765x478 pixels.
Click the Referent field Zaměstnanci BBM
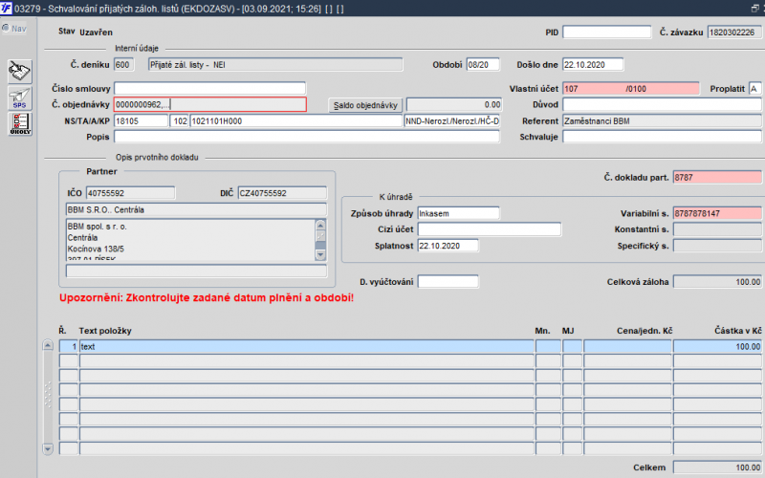point(662,120)
